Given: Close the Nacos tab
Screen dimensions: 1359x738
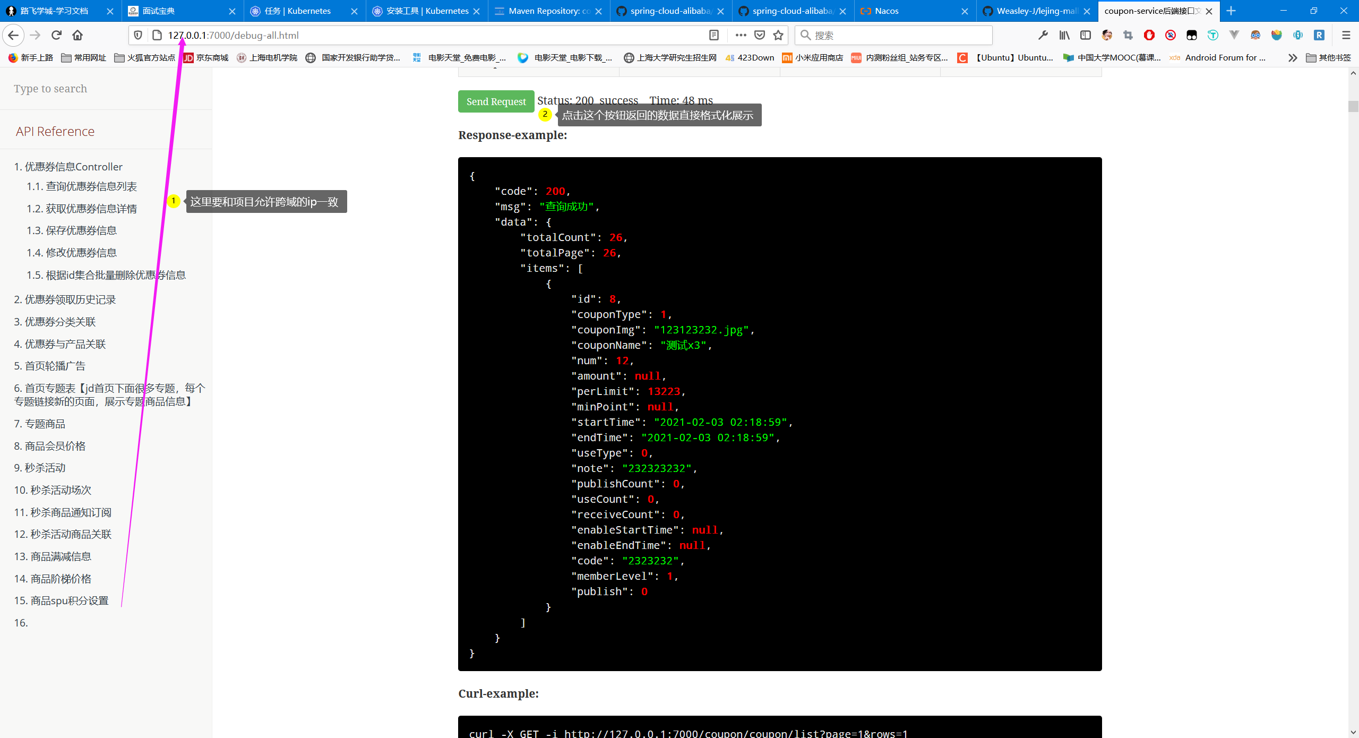Looking at the screenshot, I should click(x=965, y=11).
